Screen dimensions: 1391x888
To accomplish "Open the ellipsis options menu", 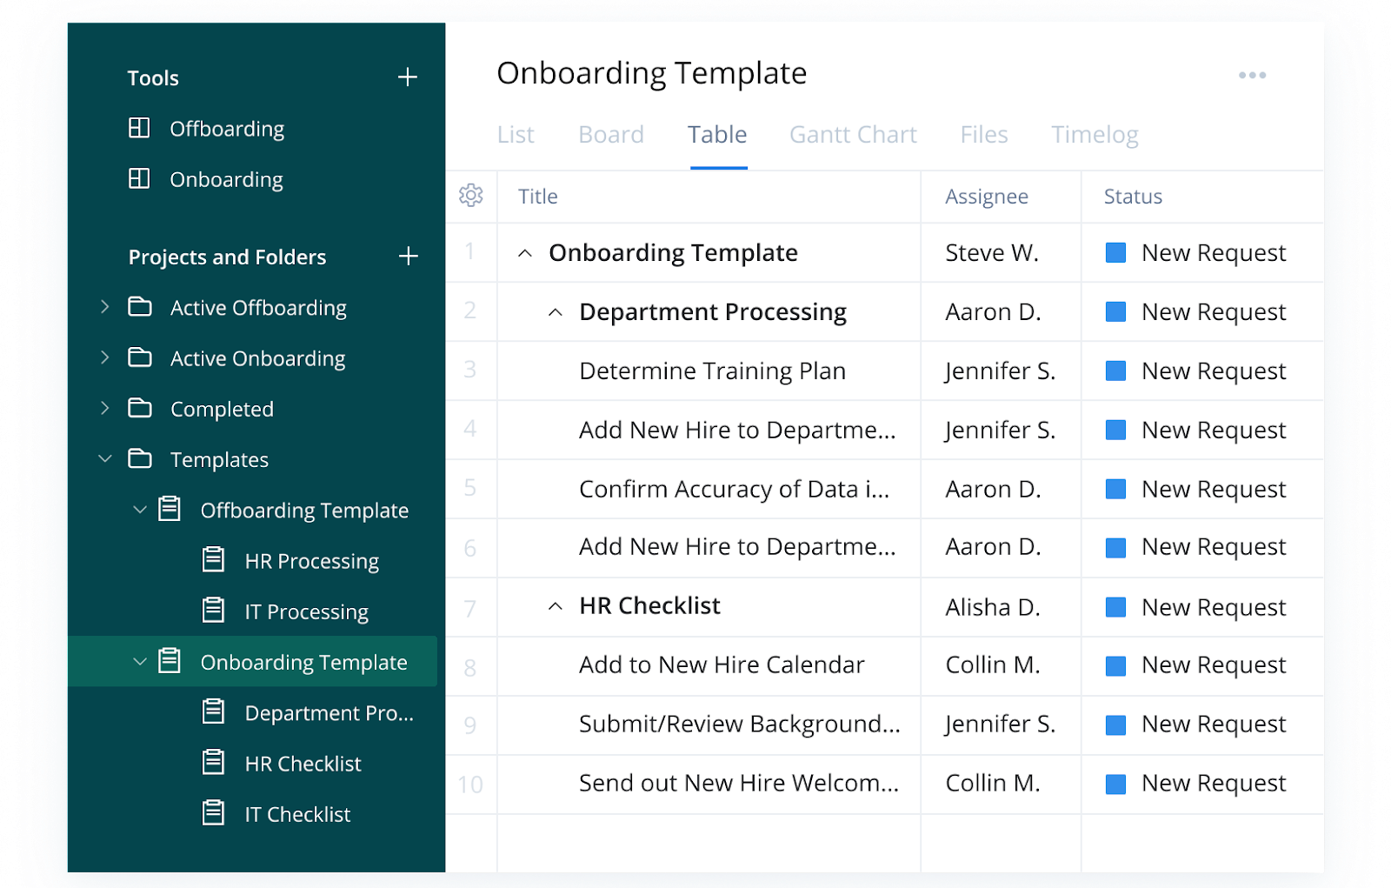I will 1252,75.
